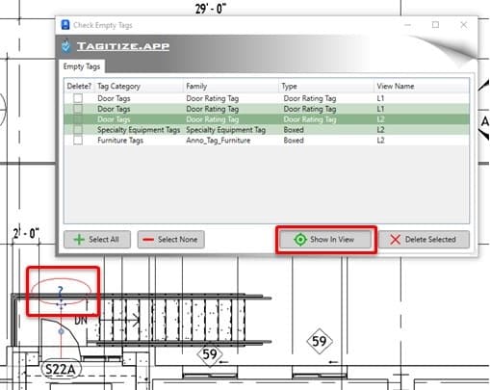Screen dimensions: 490x390
Task: Click the Select None button
Action: click(x=170, y=240)
